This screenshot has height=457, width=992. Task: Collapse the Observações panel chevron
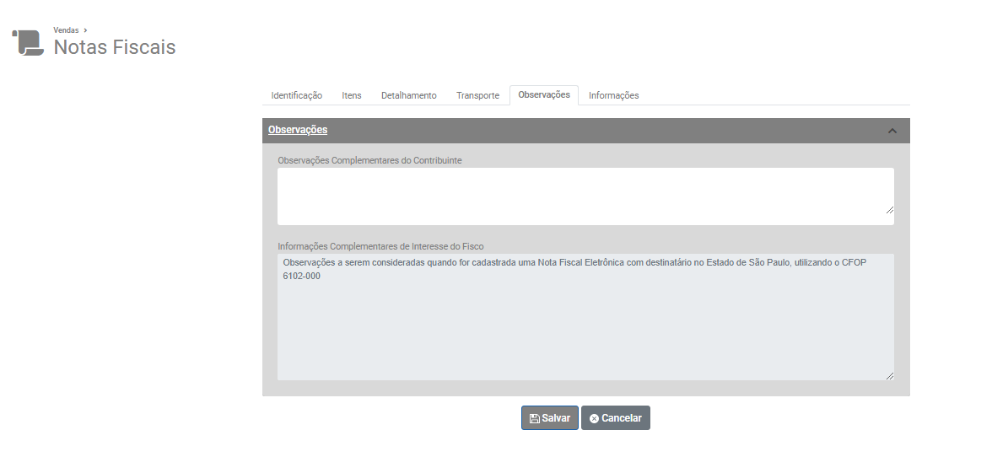(892, 131)
